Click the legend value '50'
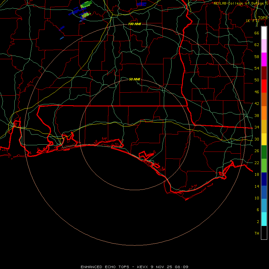This screenshot has height=269, width=269. (257, 80)
